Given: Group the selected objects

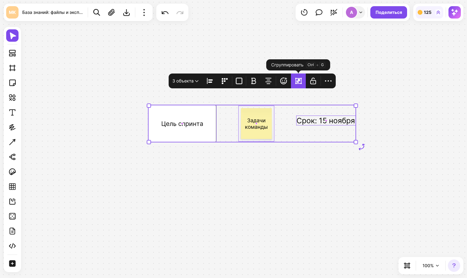Looking at the screenshot, I should coord(298,81).
